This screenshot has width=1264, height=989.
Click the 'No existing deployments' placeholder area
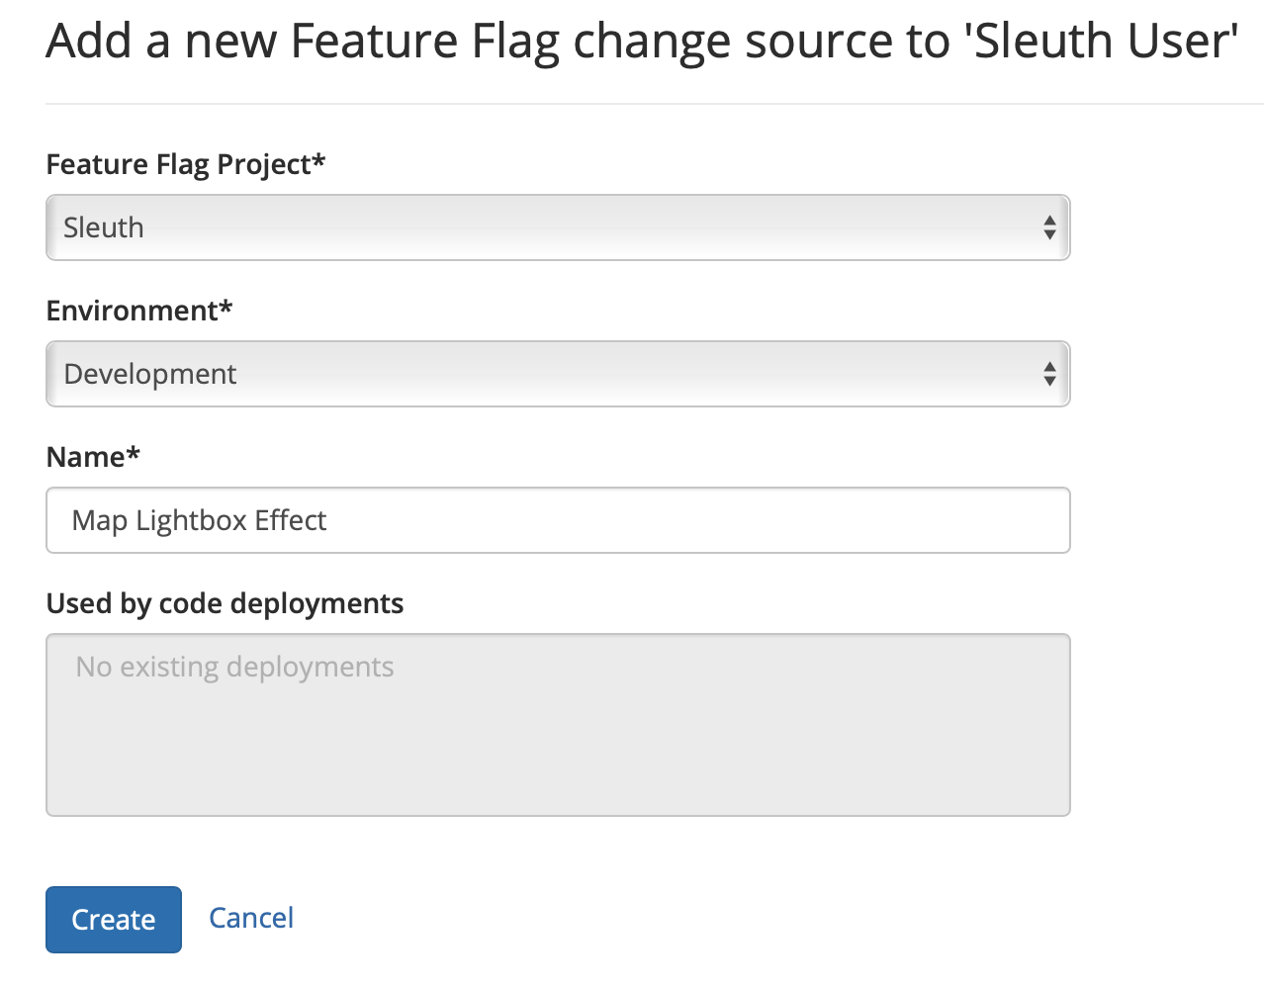tap(233, 667)
